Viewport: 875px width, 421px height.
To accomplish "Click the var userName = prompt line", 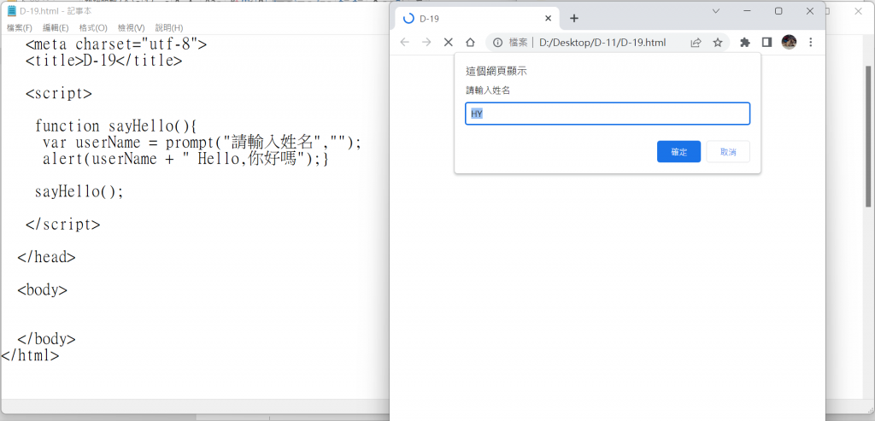I will (202, 143).
